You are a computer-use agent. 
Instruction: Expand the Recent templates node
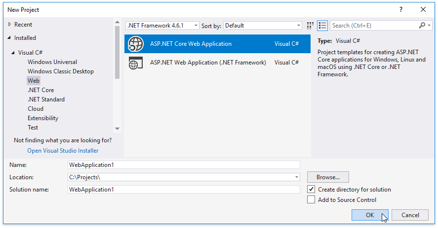coord(9,25)
